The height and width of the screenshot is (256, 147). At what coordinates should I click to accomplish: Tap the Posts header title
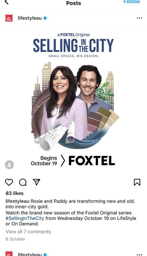click(73, 3)
